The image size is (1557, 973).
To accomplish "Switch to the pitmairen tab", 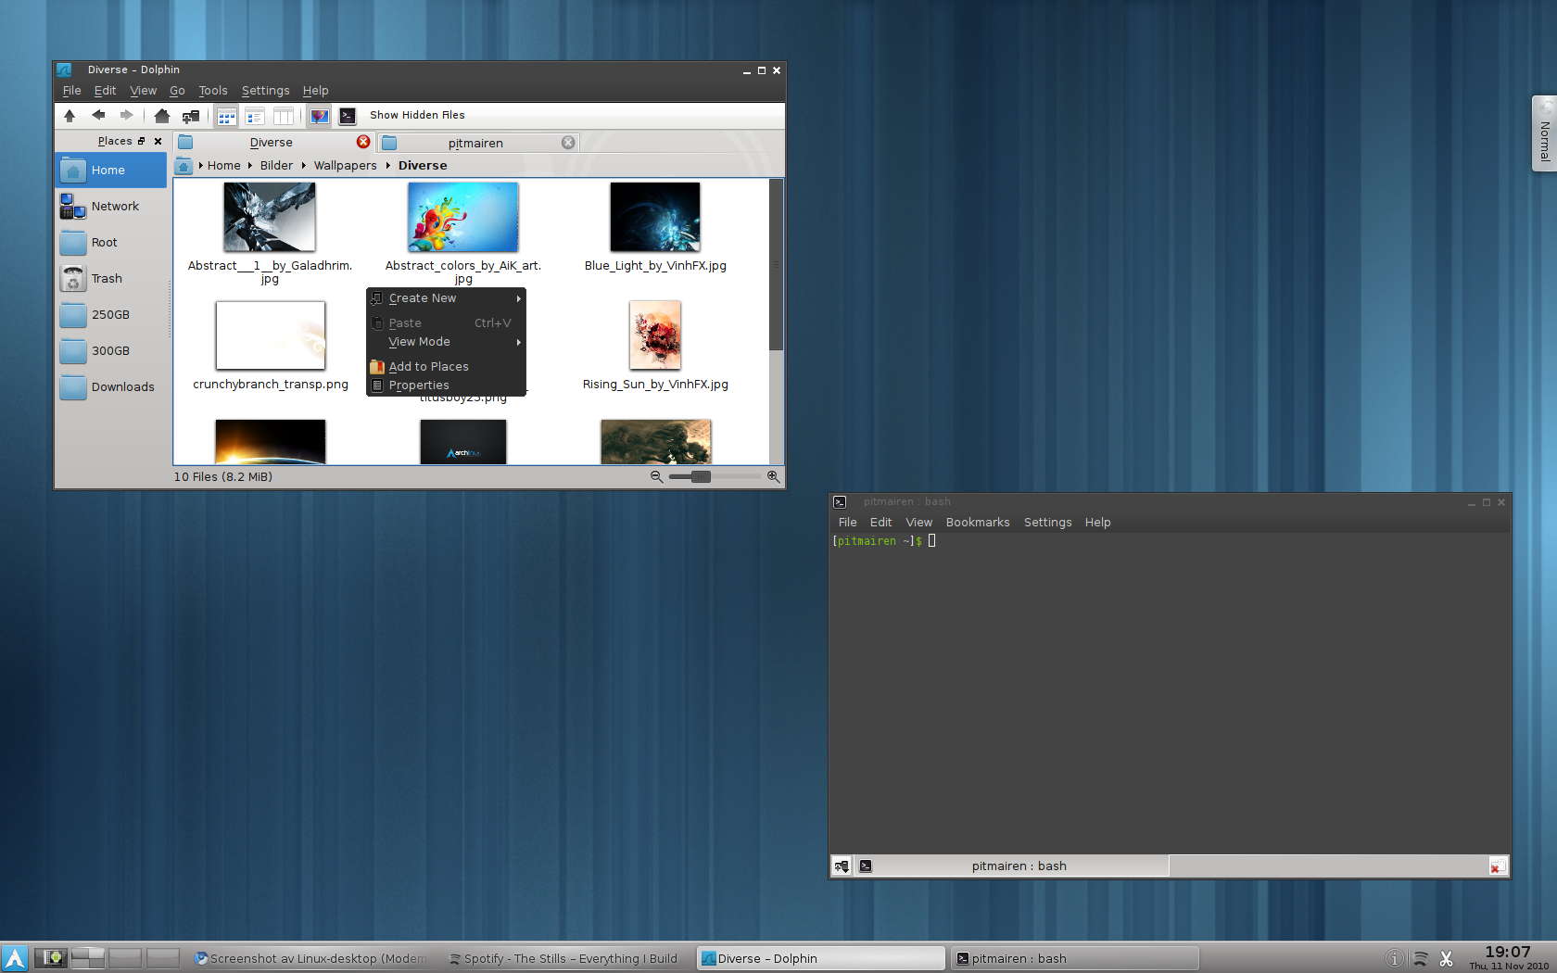I will (x=475, y=143).
